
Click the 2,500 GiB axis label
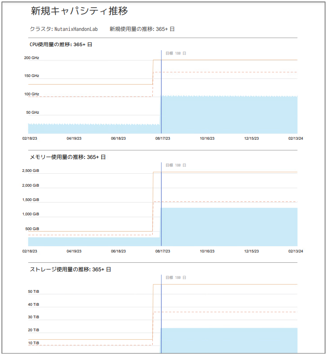pos(30,171)
